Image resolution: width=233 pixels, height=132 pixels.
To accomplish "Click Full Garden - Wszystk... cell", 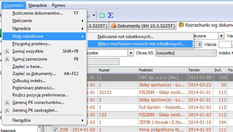I will click(x=162, y=107).
